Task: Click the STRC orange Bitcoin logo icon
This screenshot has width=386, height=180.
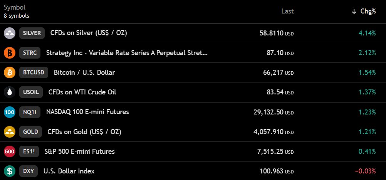Action: coord(10,53)
